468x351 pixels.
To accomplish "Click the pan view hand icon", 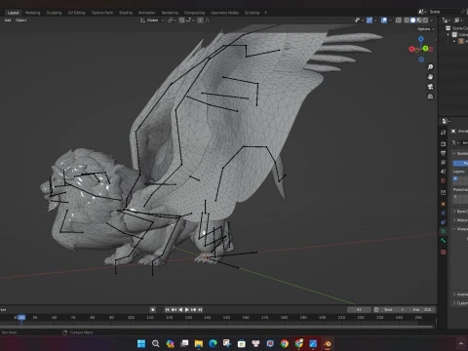I will click(430, 77).
